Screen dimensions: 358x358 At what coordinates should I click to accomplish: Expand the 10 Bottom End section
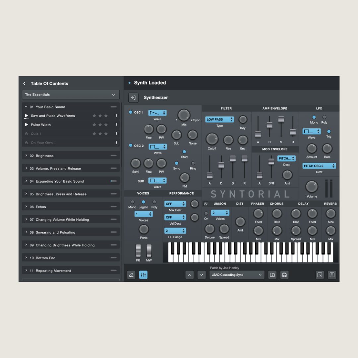tap(71, 258)
